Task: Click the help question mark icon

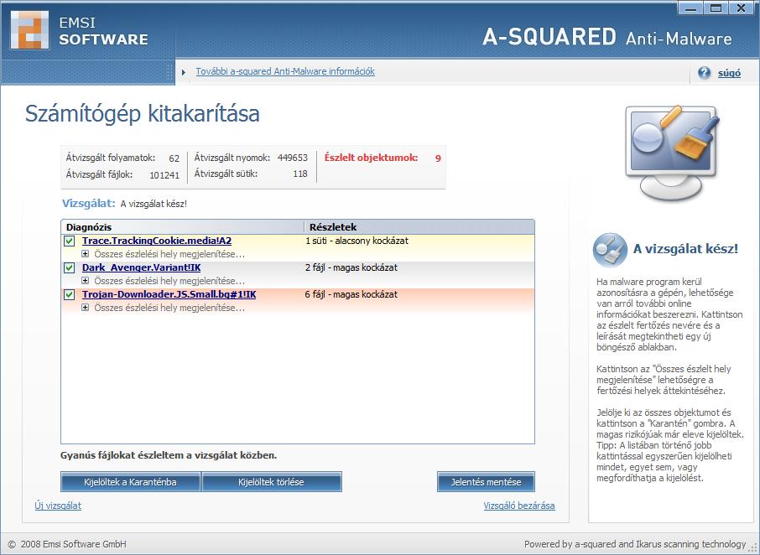Action: click(x=704, y=73)
